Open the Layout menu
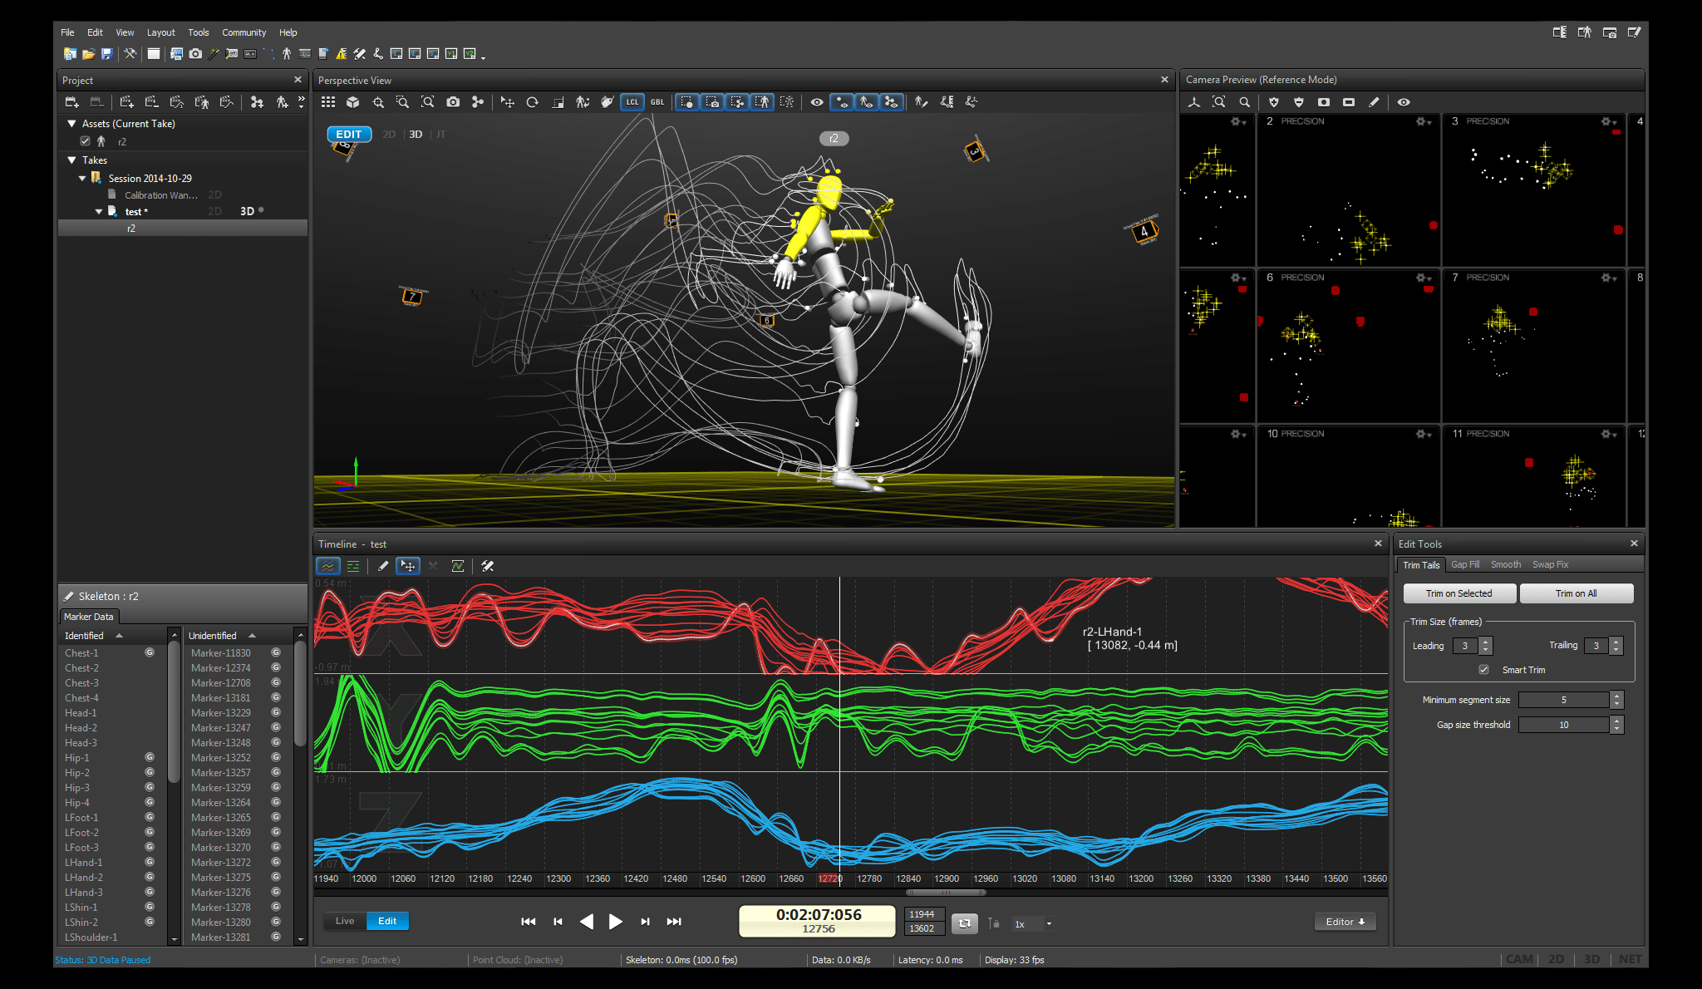 (x=160, y=32)
